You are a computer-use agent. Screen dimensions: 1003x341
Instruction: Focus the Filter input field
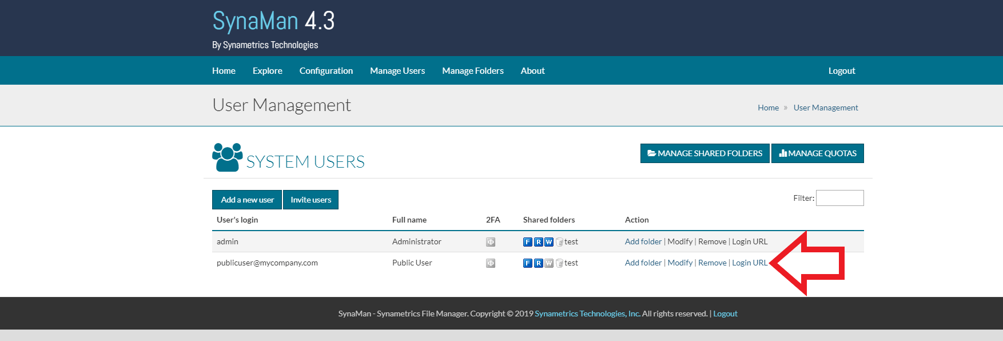tap(840, 198)
